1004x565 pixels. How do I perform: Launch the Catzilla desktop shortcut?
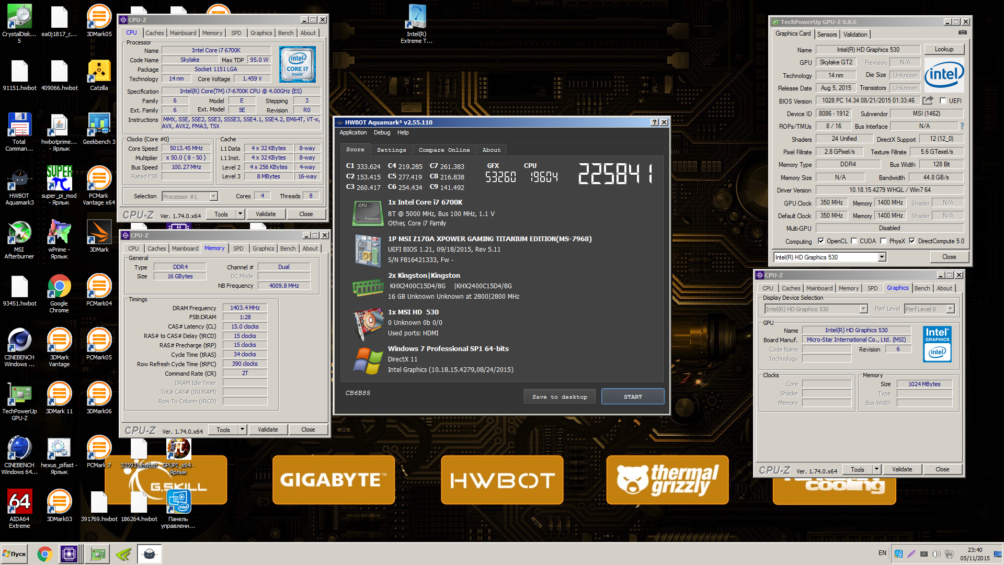(99, 76)
